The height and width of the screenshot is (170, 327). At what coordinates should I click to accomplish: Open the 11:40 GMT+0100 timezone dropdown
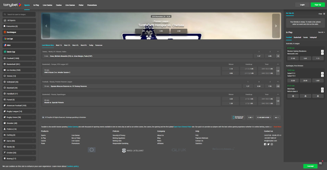tap(264, 118)
